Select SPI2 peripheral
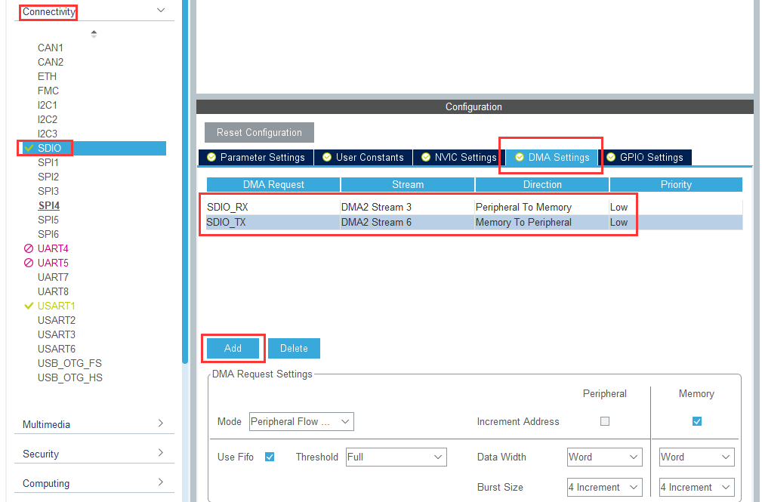Screen dimensions: 762x502 point(48,177)
